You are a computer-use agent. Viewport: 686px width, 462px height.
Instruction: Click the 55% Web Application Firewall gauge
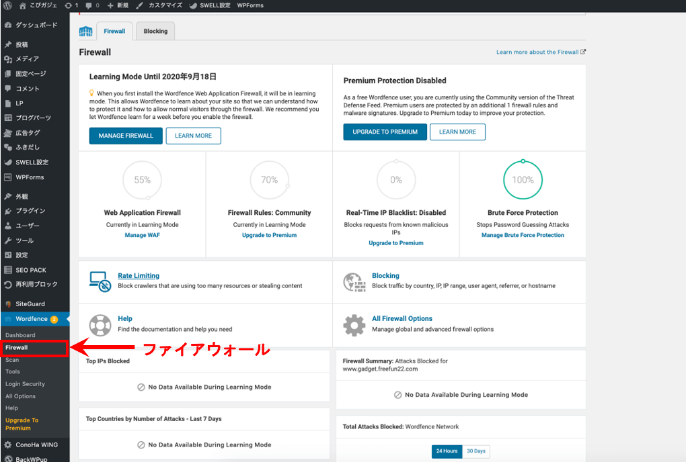[x=142, y=180]
